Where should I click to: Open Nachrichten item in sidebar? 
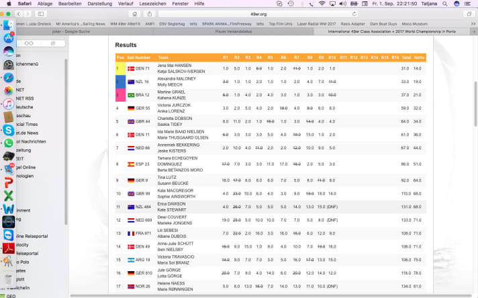click(x=31, y=142)
